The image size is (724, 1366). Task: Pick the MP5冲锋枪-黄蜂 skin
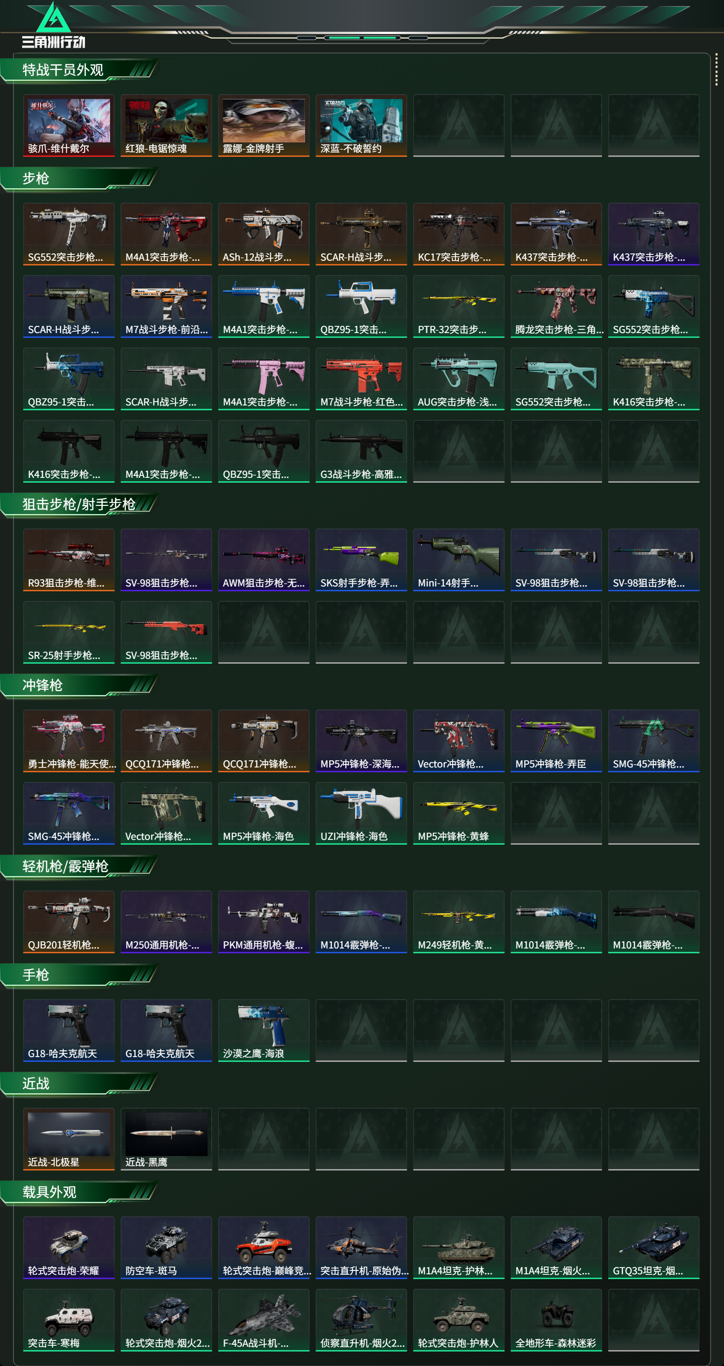459,813
